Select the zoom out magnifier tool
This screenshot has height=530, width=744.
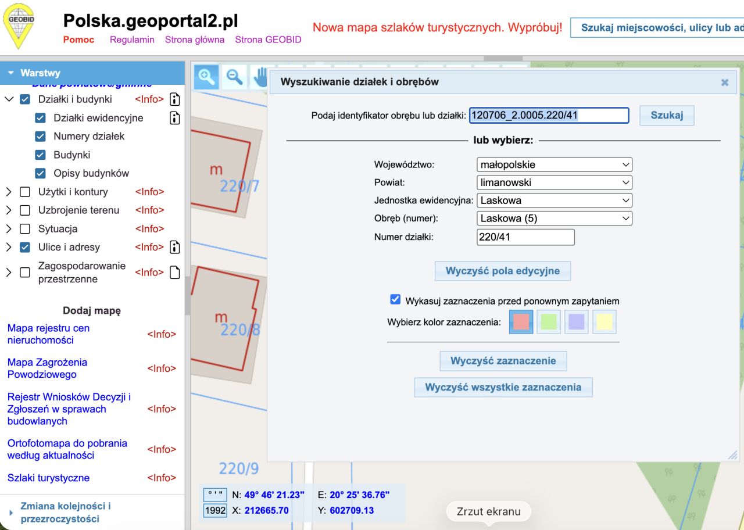click(234, 76)
